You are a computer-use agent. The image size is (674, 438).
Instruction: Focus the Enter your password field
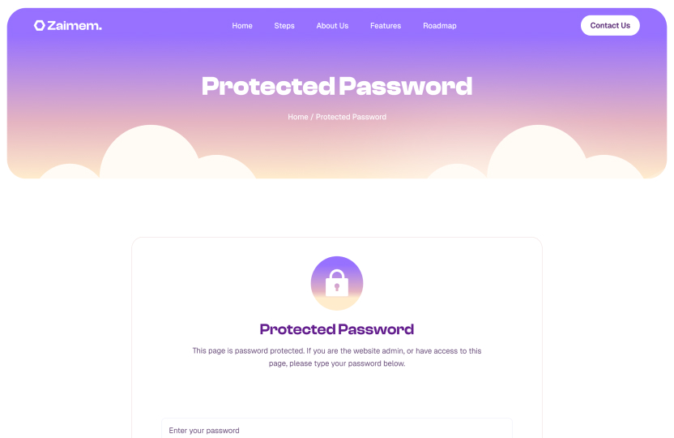click(336, 429)
